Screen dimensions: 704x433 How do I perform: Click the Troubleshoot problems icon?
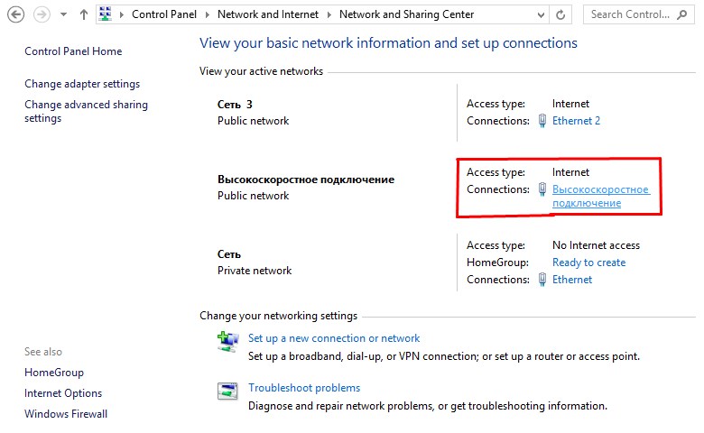(x=227, y=391)
